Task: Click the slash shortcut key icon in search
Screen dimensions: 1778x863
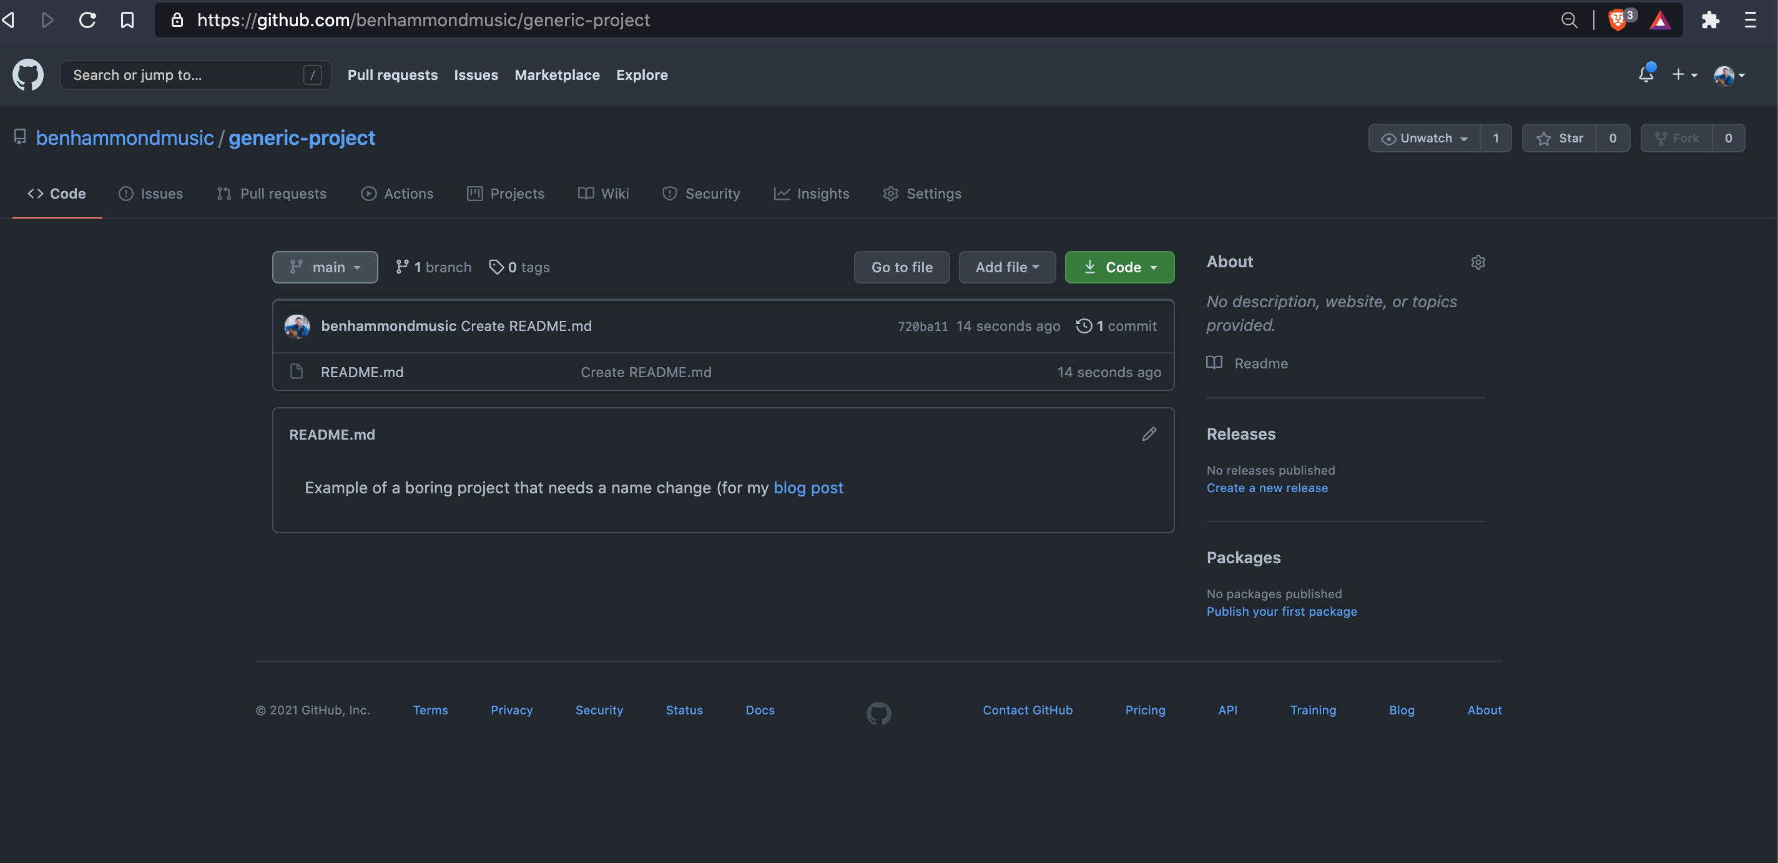Action: pos(312,74)
